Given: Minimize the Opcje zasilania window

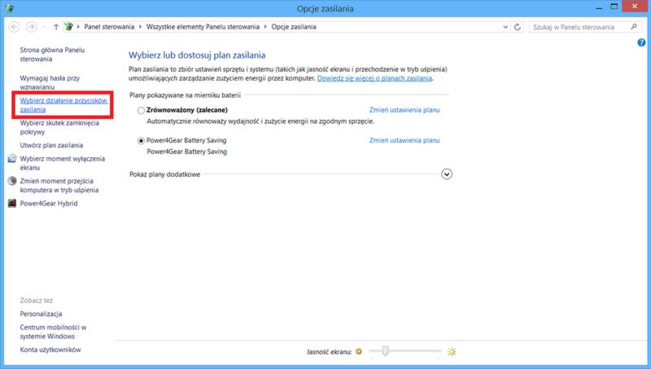Looking at the screenshot, I should pyautogui.click(x=599, y=7).
